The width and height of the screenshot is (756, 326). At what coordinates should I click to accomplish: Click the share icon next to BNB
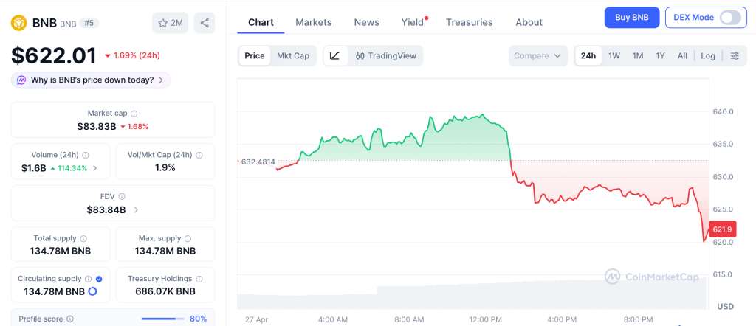tap(205, 23)
